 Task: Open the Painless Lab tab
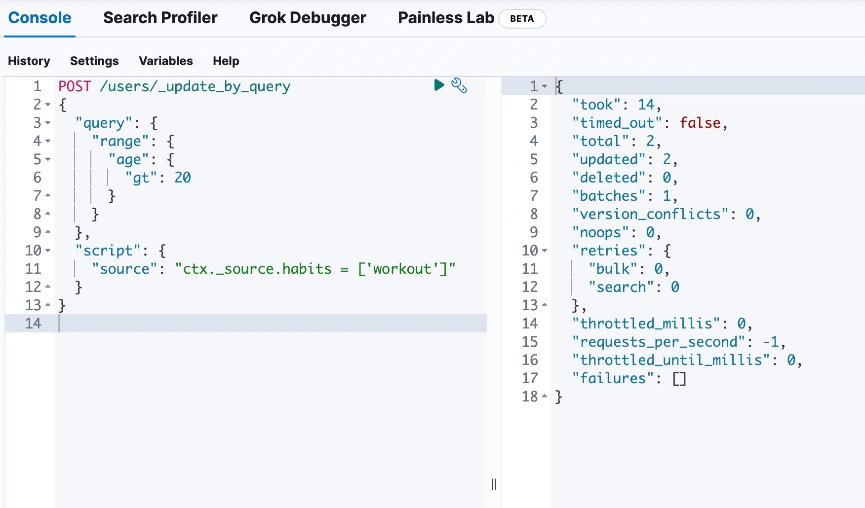[x=445, y=18]
